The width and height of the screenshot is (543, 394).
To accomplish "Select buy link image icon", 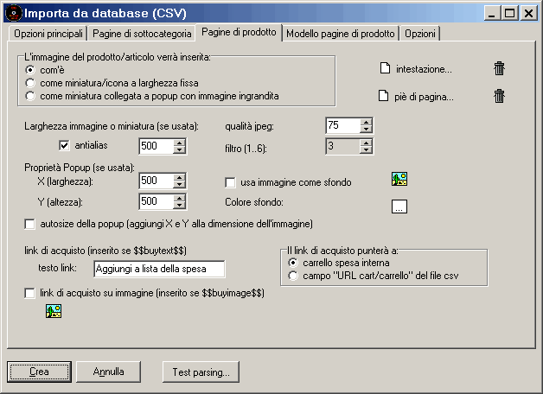I will pos(53,312).
